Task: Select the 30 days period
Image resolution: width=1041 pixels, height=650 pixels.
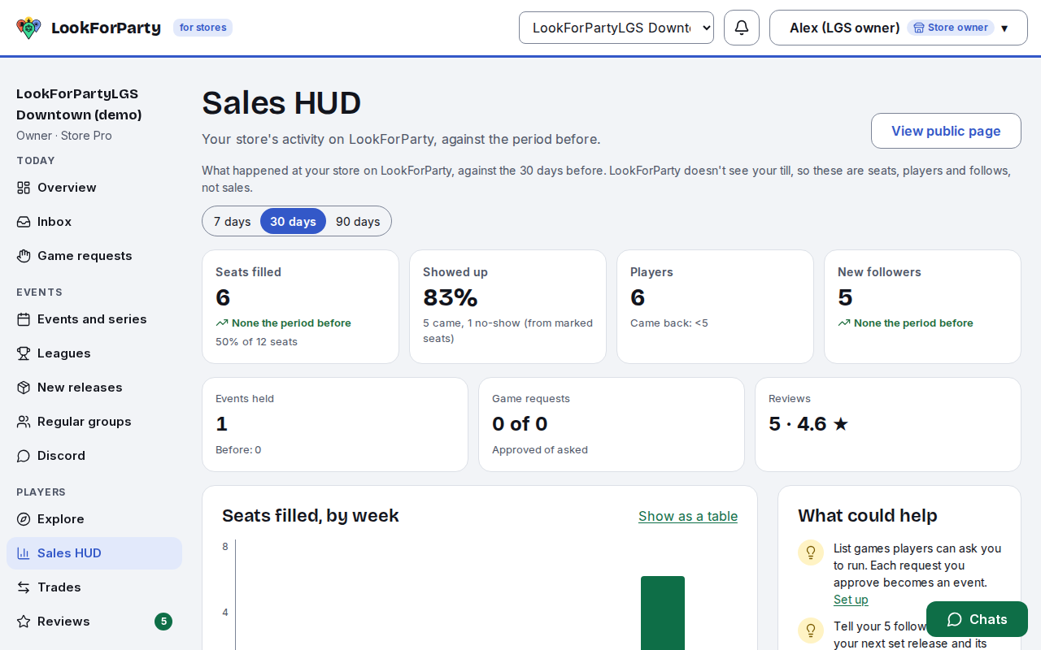Action: coord(293,221)
